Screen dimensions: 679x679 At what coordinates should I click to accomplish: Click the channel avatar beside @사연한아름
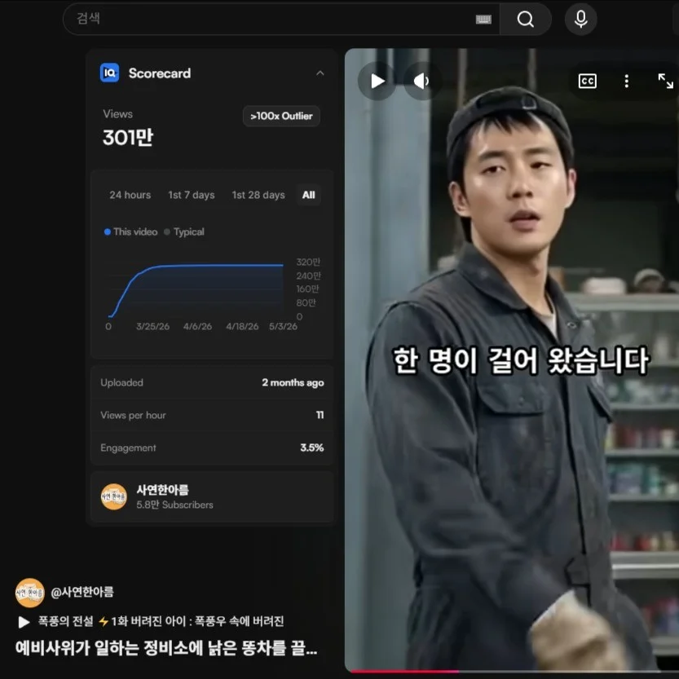[x=29, y=593]
